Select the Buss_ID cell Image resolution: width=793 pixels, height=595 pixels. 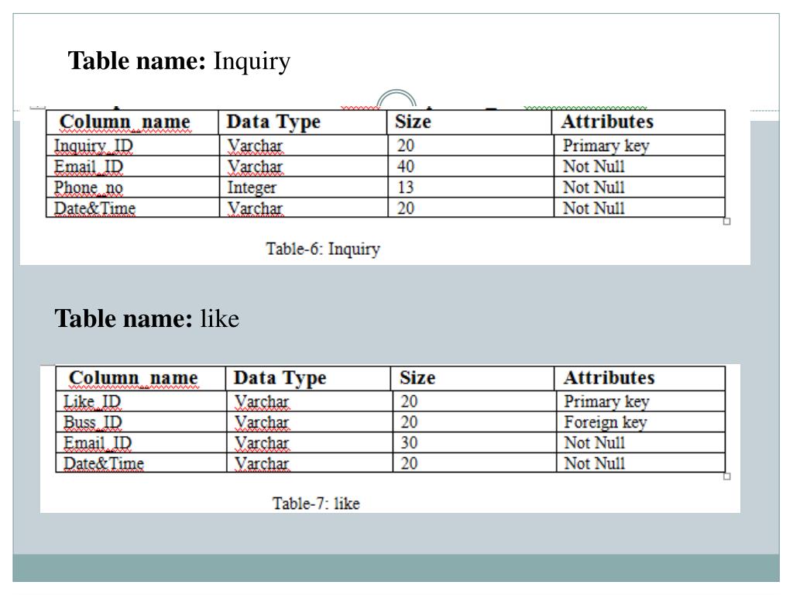(141, 422)
